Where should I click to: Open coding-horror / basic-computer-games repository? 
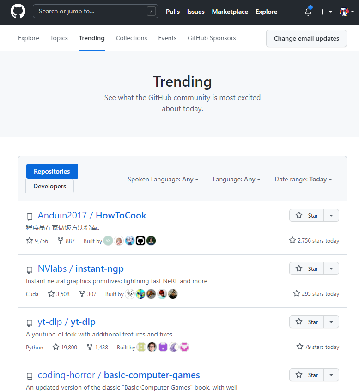(x=119, y=375)
